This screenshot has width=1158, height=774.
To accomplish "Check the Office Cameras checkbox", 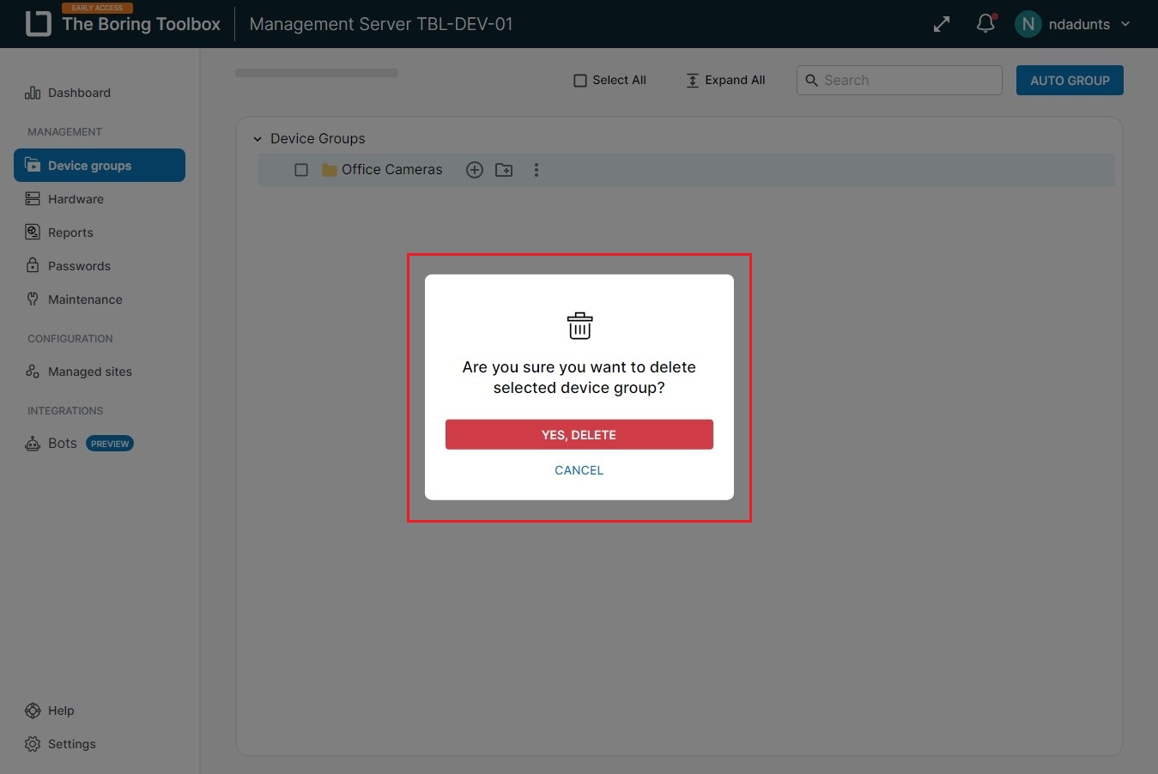I will (301, 170).
